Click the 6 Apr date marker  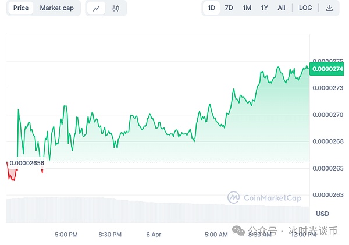pyautogui.click(x=154, y=235)
